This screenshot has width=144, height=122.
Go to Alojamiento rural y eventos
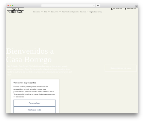[x=71, y=12]
